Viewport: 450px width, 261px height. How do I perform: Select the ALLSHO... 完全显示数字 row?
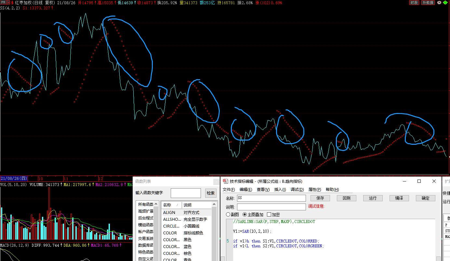(187, 219)
